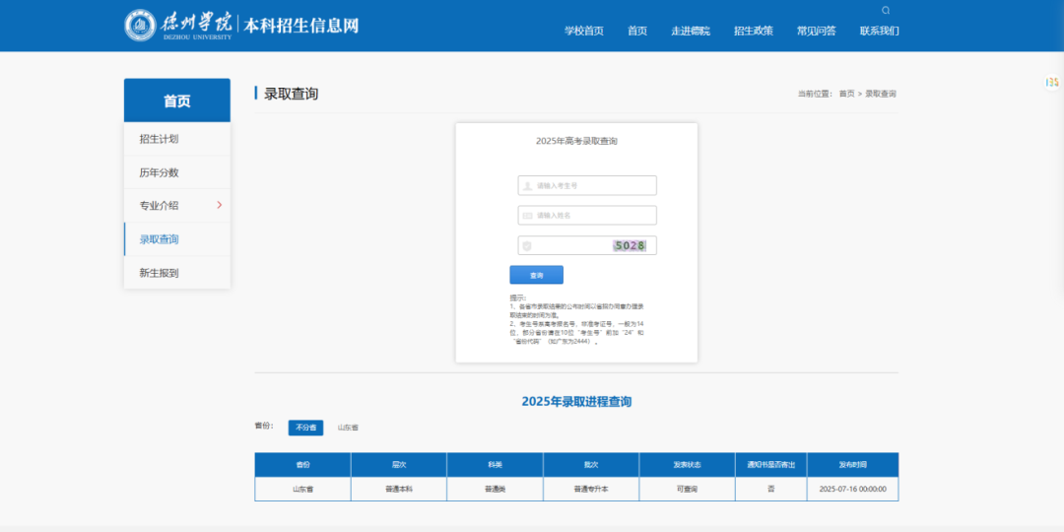Go to 首页 in the top navigation
This screenshot has height=532, width=1064.
637,31
